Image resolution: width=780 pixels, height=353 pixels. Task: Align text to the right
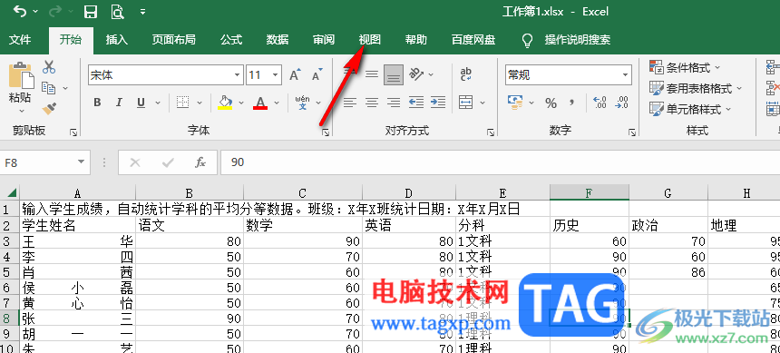(394, 103)
